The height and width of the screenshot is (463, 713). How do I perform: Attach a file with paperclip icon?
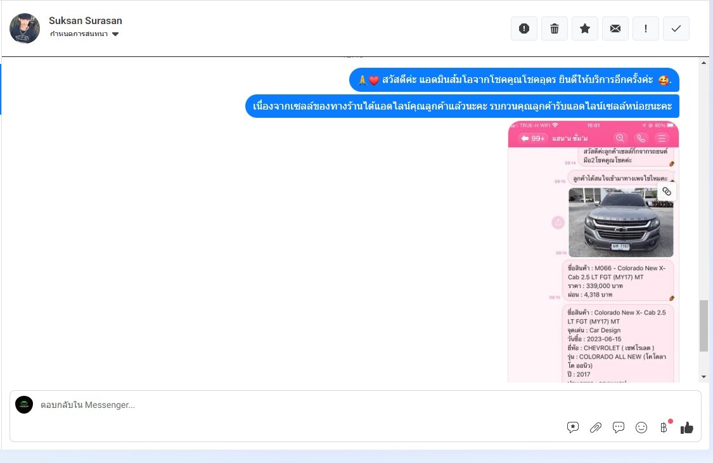tap(596, 427)
